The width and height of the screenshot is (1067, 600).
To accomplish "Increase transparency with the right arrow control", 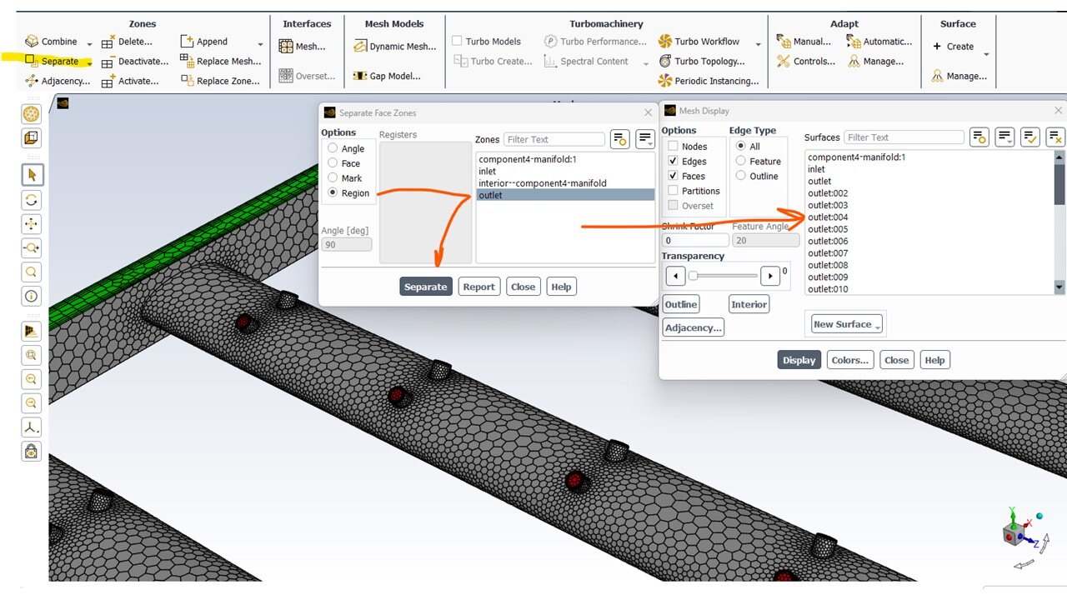I will click(x=771, y=275).
